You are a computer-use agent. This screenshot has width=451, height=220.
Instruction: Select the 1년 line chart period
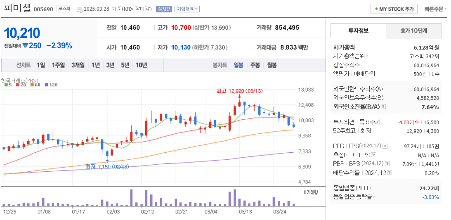click(95, 65)
